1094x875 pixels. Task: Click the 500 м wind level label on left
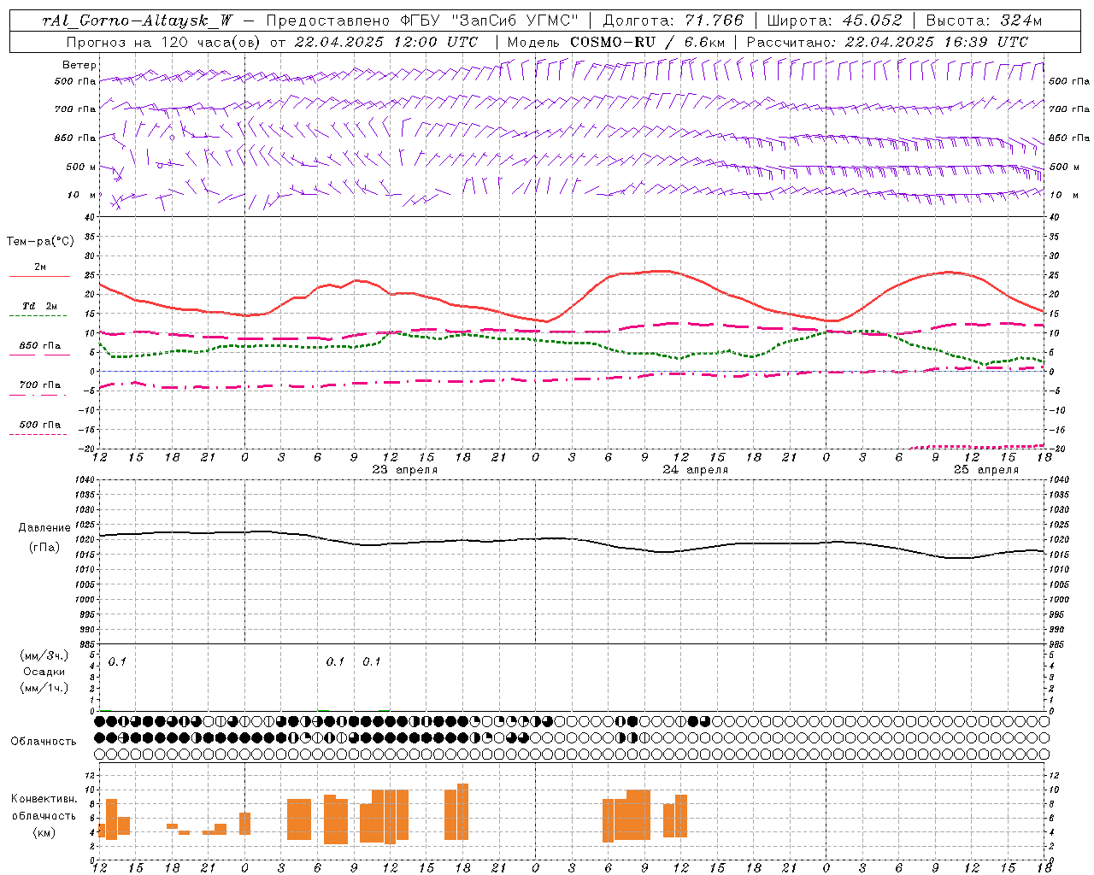coord(82,167)
